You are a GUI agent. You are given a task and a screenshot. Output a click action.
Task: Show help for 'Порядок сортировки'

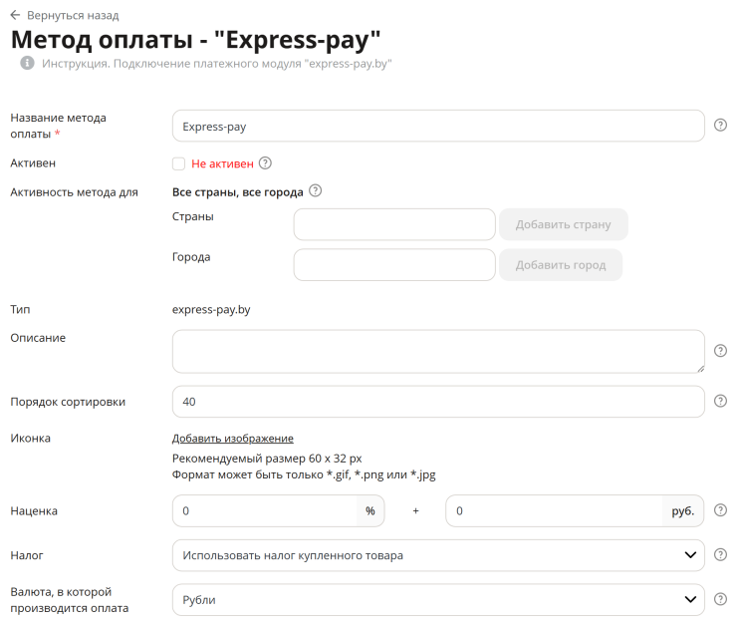(720, 401)
